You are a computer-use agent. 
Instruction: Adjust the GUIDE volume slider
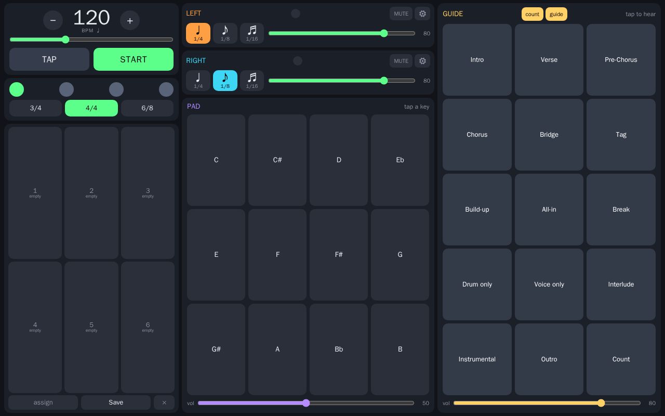click(547, 403)
